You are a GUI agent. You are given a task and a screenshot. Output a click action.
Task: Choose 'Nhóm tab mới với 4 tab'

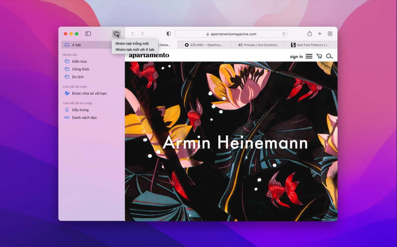coord(135,49)
